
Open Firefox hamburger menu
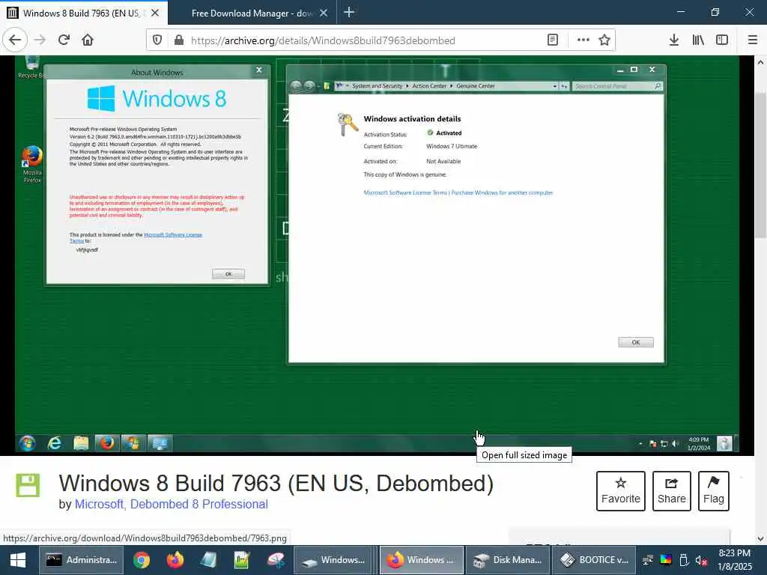click(x=753, y=40)
